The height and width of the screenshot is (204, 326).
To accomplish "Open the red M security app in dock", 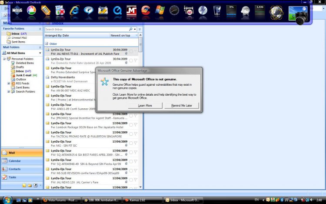I will (x=131, y=10).
